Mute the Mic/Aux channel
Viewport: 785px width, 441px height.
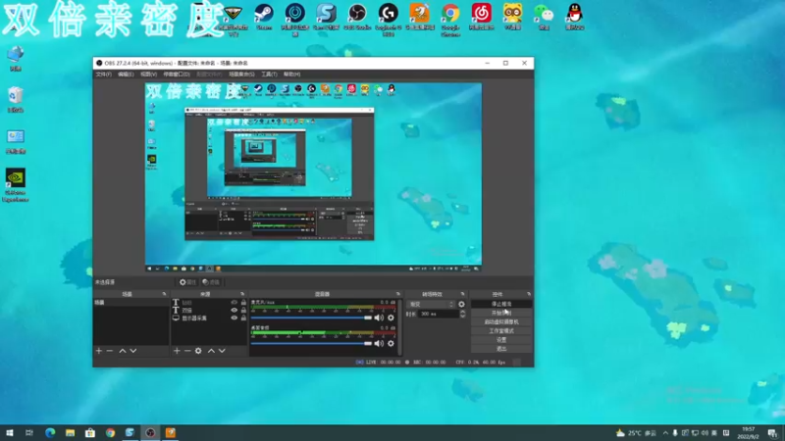point(379,318)
